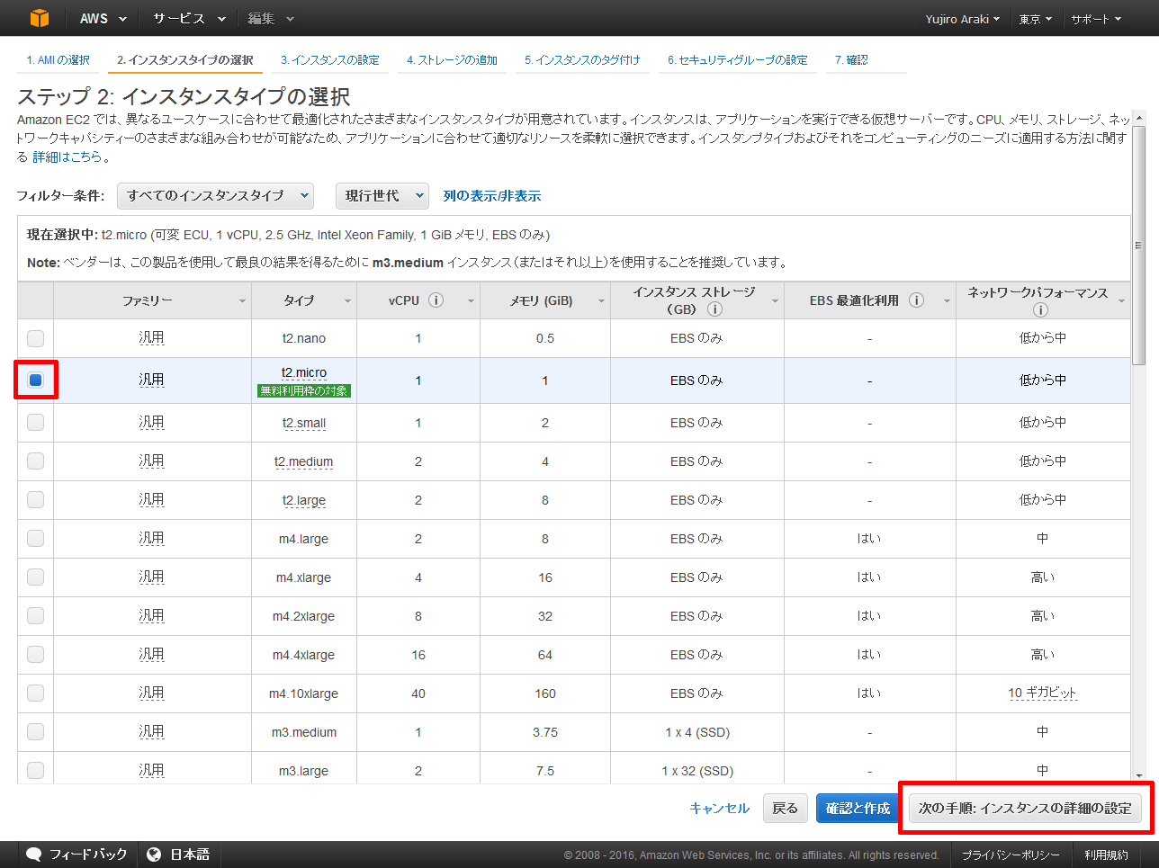Click the scrollbar down arrow at the table bottom
This screenshot has width=1159, height=868.
point(1139,774)
